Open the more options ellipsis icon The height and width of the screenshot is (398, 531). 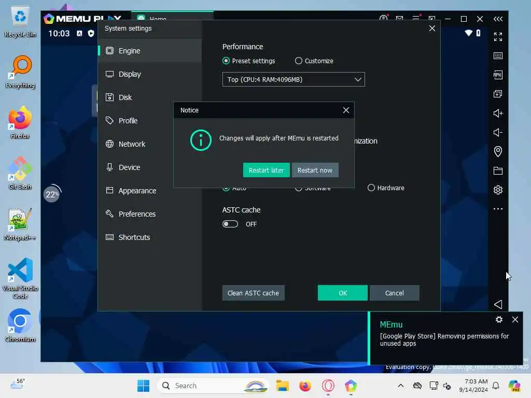(498, 209)
